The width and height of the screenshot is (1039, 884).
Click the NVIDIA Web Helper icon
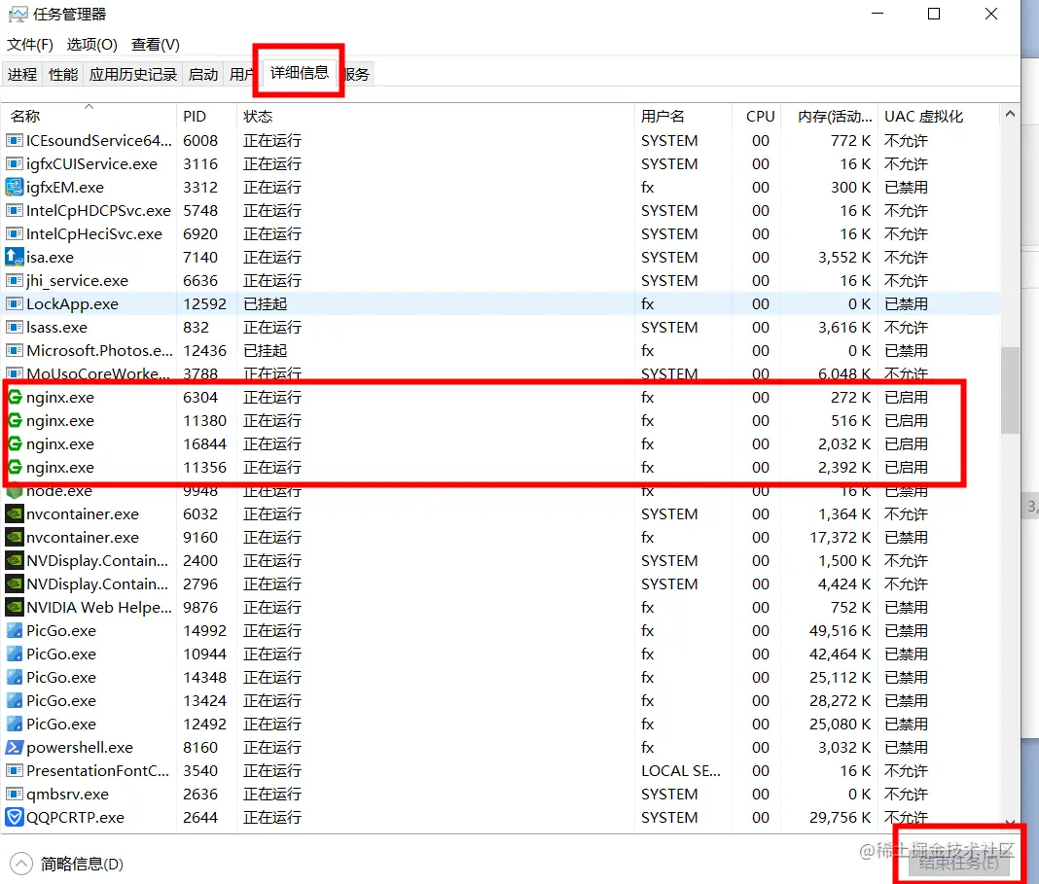click(14, 607)
